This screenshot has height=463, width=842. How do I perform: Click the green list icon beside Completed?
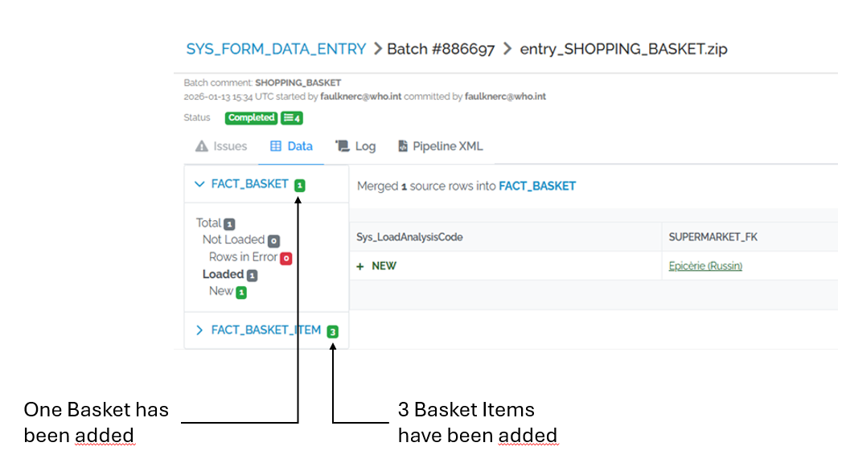[290, 117]
